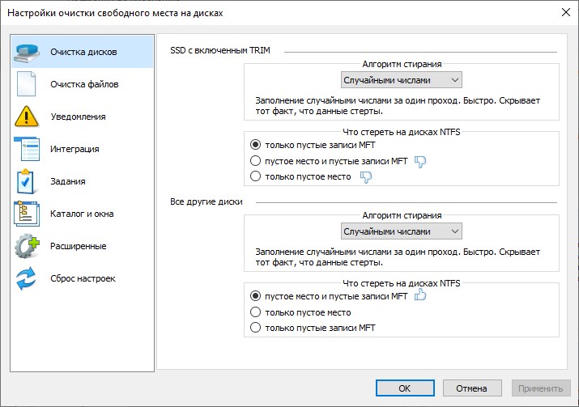
Task: Click the thumbs-up icon beside the MFT option
Action: [x=420, y=296]
